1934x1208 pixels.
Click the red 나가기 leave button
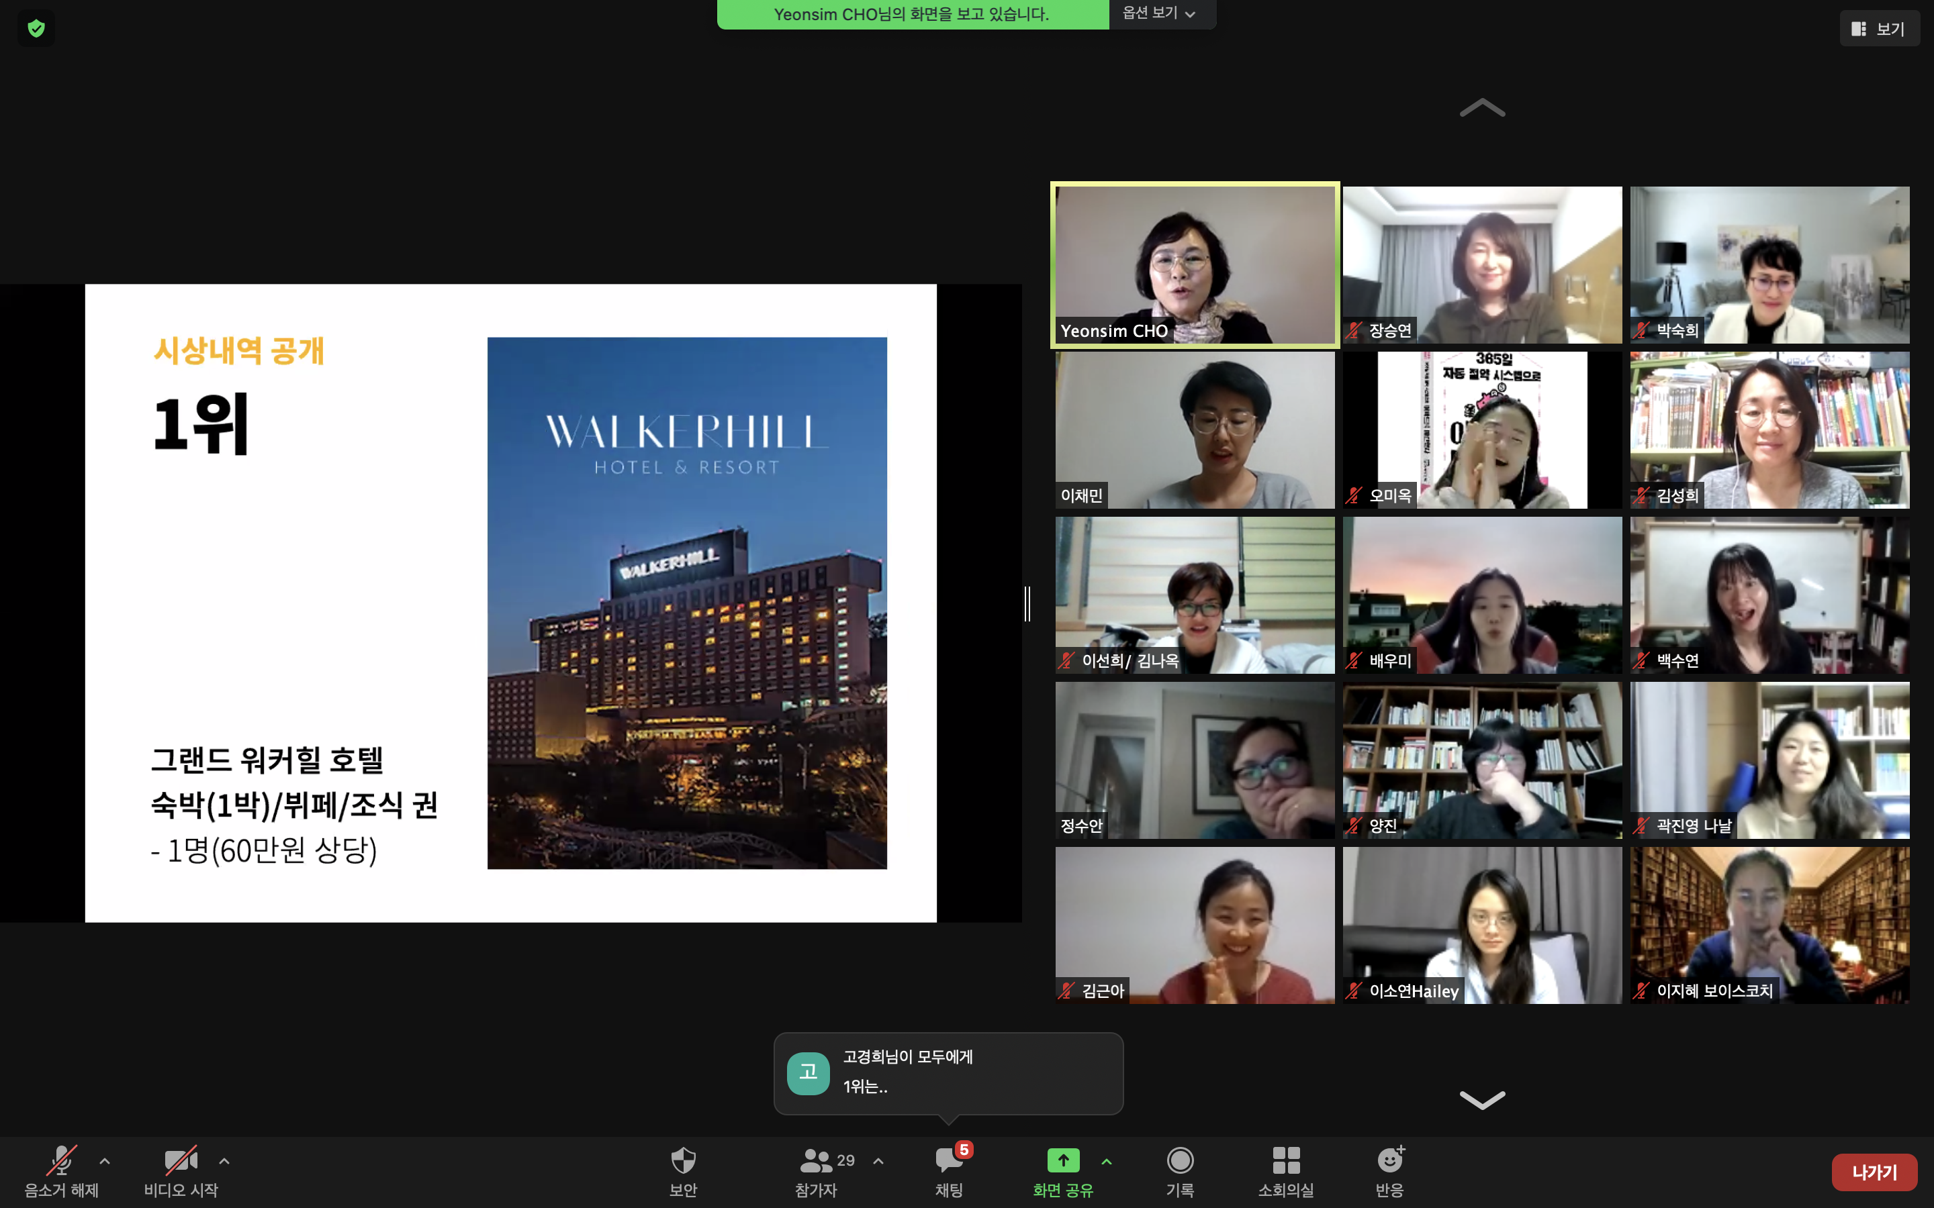pyautogui.click(x=1874, y=1172)
